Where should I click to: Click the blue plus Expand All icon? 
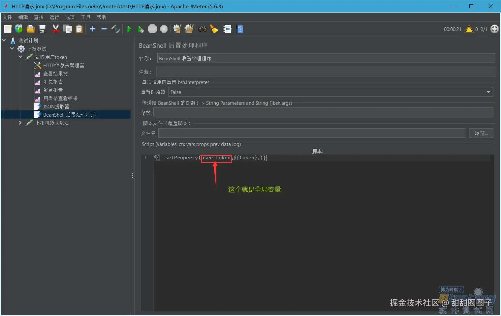[x=93, y=29]
